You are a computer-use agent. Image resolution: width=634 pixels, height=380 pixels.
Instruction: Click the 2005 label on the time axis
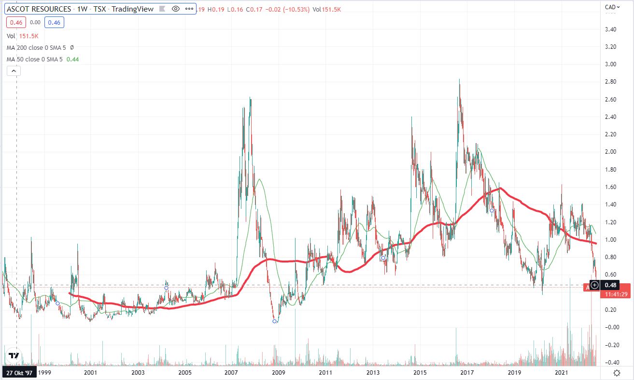pos(185,373)
